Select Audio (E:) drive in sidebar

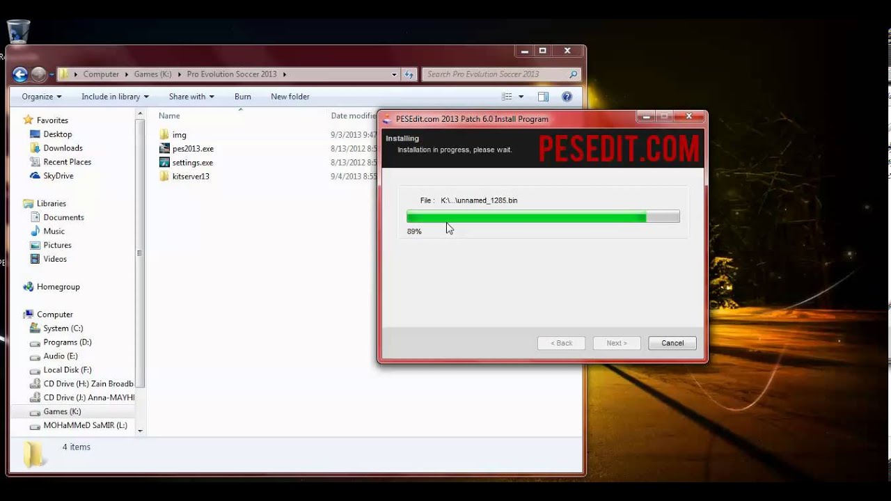(61, 356)
